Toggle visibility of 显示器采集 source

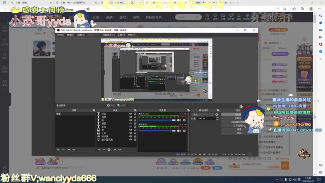click(130, 139)
